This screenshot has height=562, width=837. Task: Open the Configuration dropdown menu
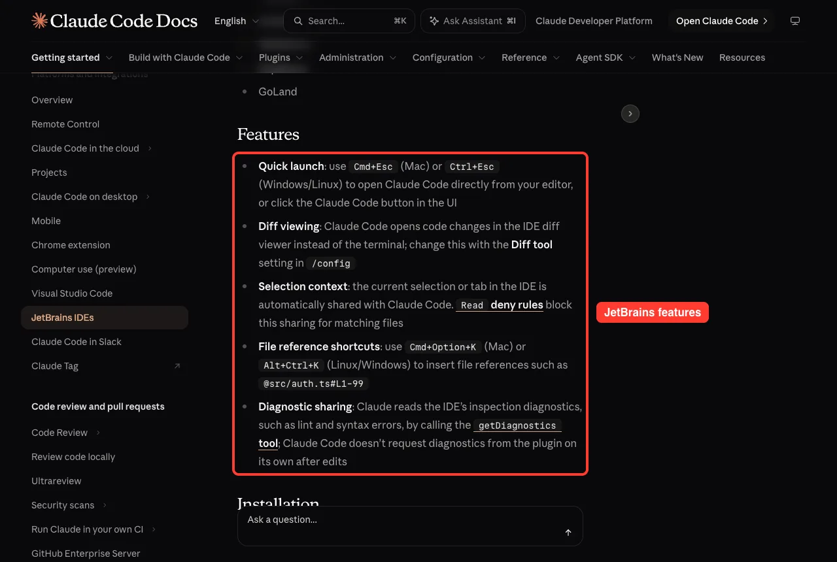click(449, 58)
